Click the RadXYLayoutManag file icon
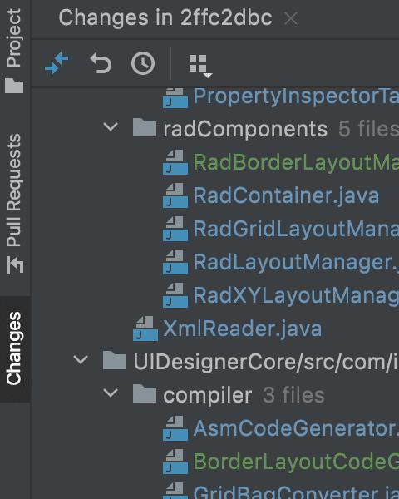399x499 pixels. point(175,295)
